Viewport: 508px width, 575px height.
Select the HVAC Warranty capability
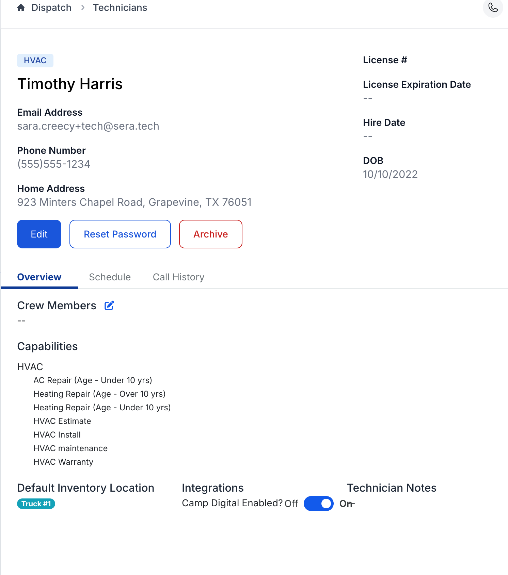63,462
